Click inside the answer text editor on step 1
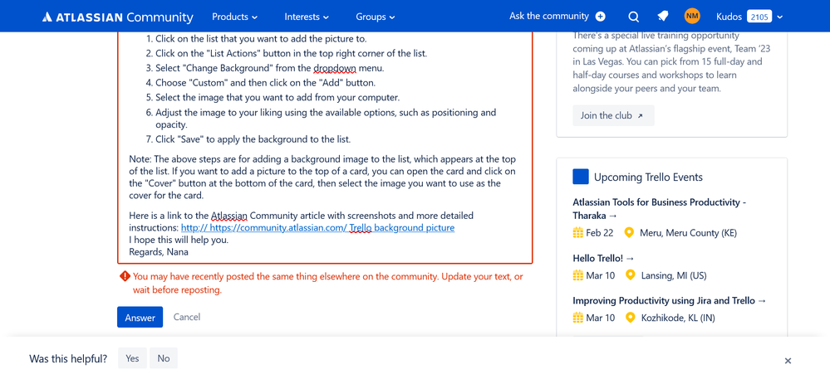 pos(260,39)
